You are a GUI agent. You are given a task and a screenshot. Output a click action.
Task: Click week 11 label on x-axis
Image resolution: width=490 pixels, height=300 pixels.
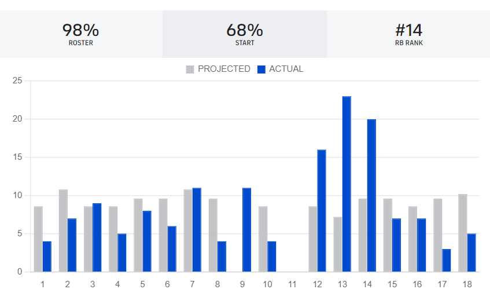tap(292, 284)
